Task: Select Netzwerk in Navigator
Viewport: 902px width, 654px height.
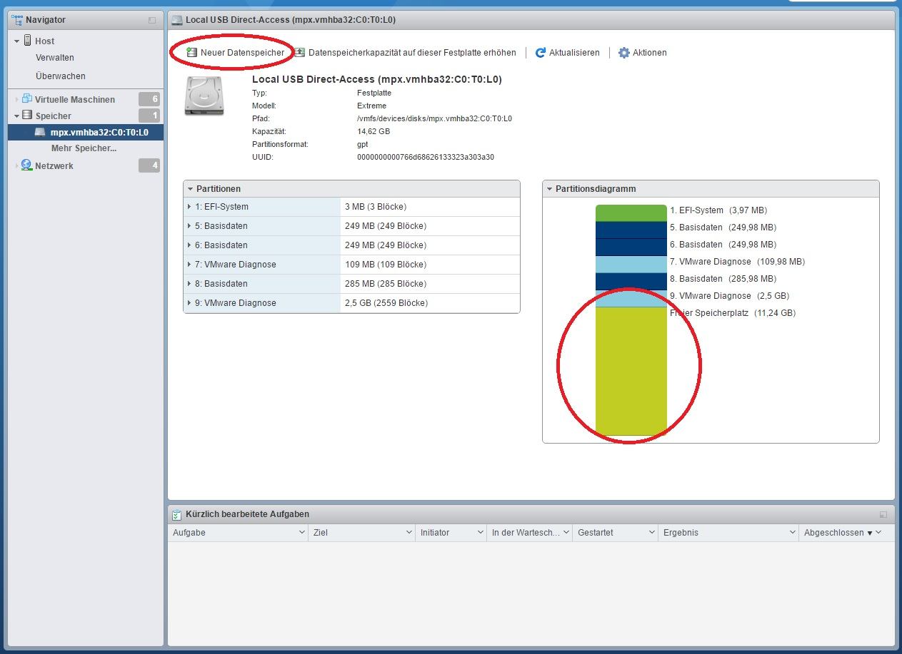Action: (54, 165)
